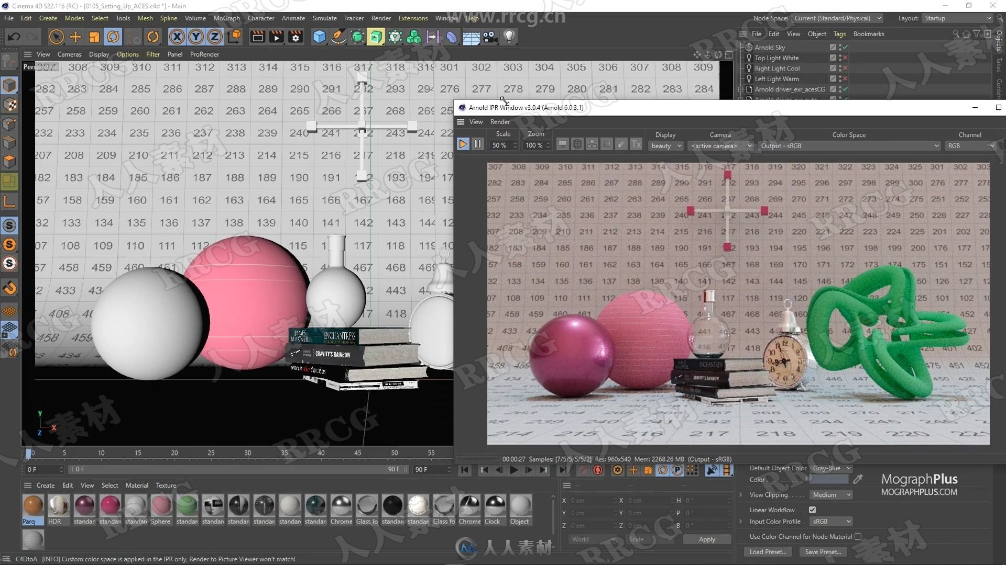The image size is (1006, 565).
Task: Enable Linear Workflow checkbox
Action: [813, 509]
